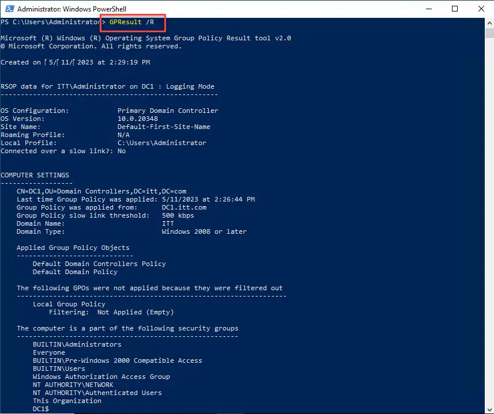Click the highlighted GPResult /R command
494x414 pixels.
pos(132,22)
